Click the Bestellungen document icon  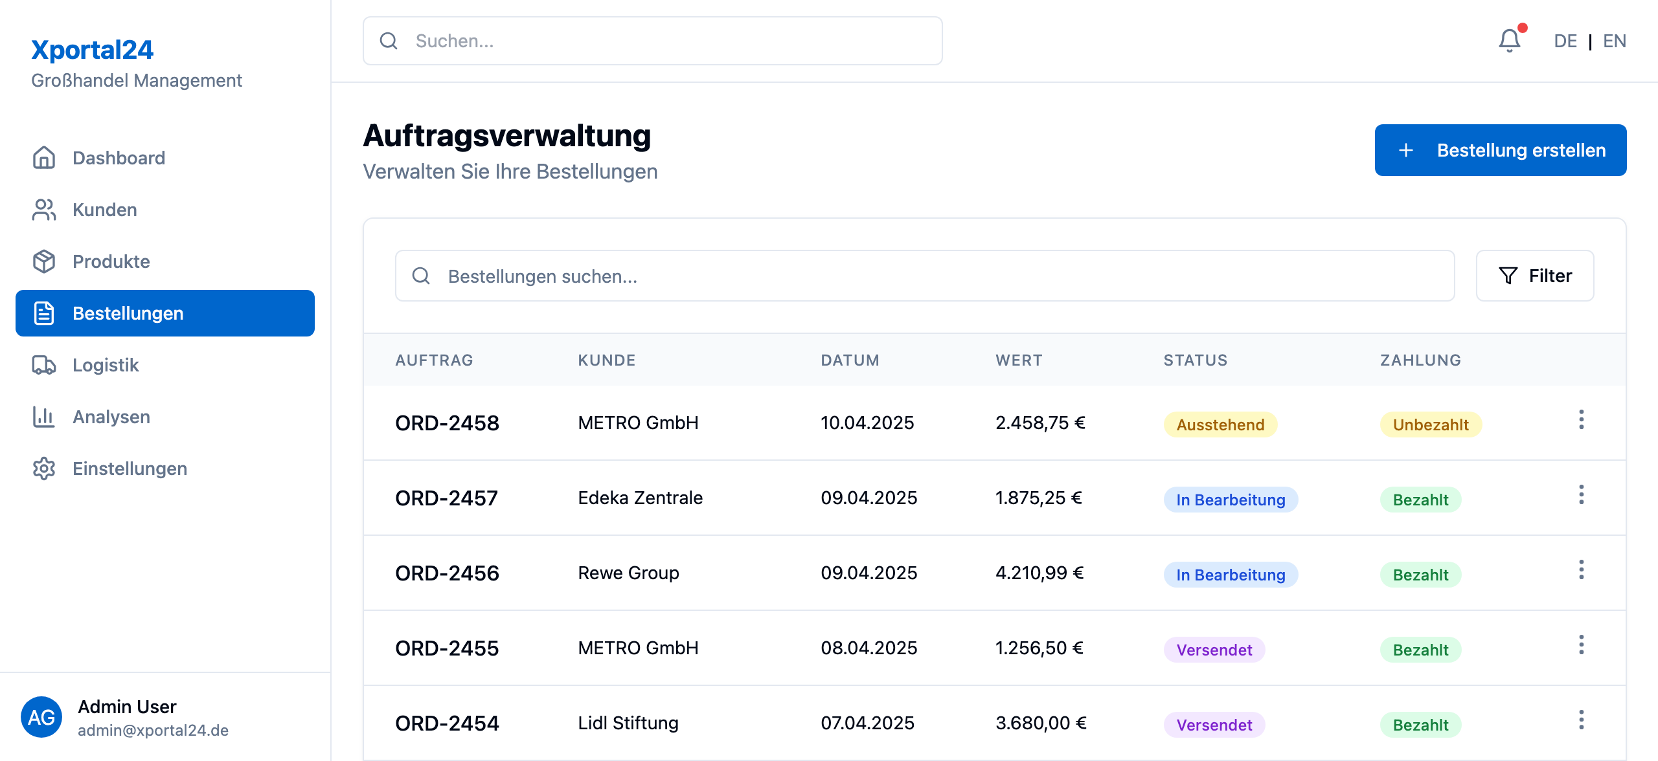(44, 313)
